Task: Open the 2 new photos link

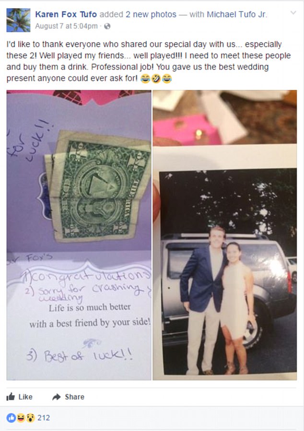Action: pyautogui.click(x=151, y=14)
